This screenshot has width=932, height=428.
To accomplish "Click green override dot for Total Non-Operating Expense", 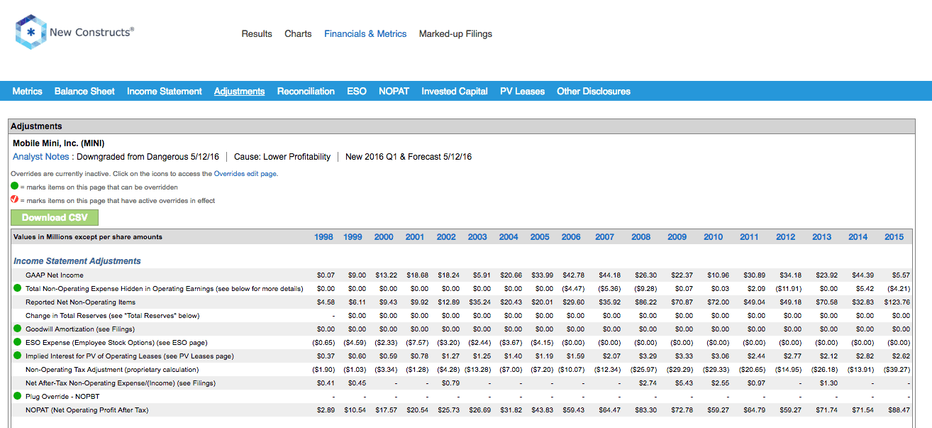I will click(x=17, y=289).
